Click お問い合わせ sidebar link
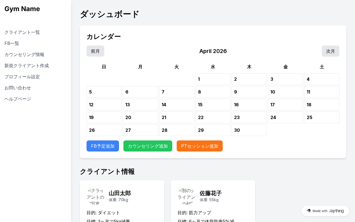Screen dimensions: 355x222 (x=18, y=88)
